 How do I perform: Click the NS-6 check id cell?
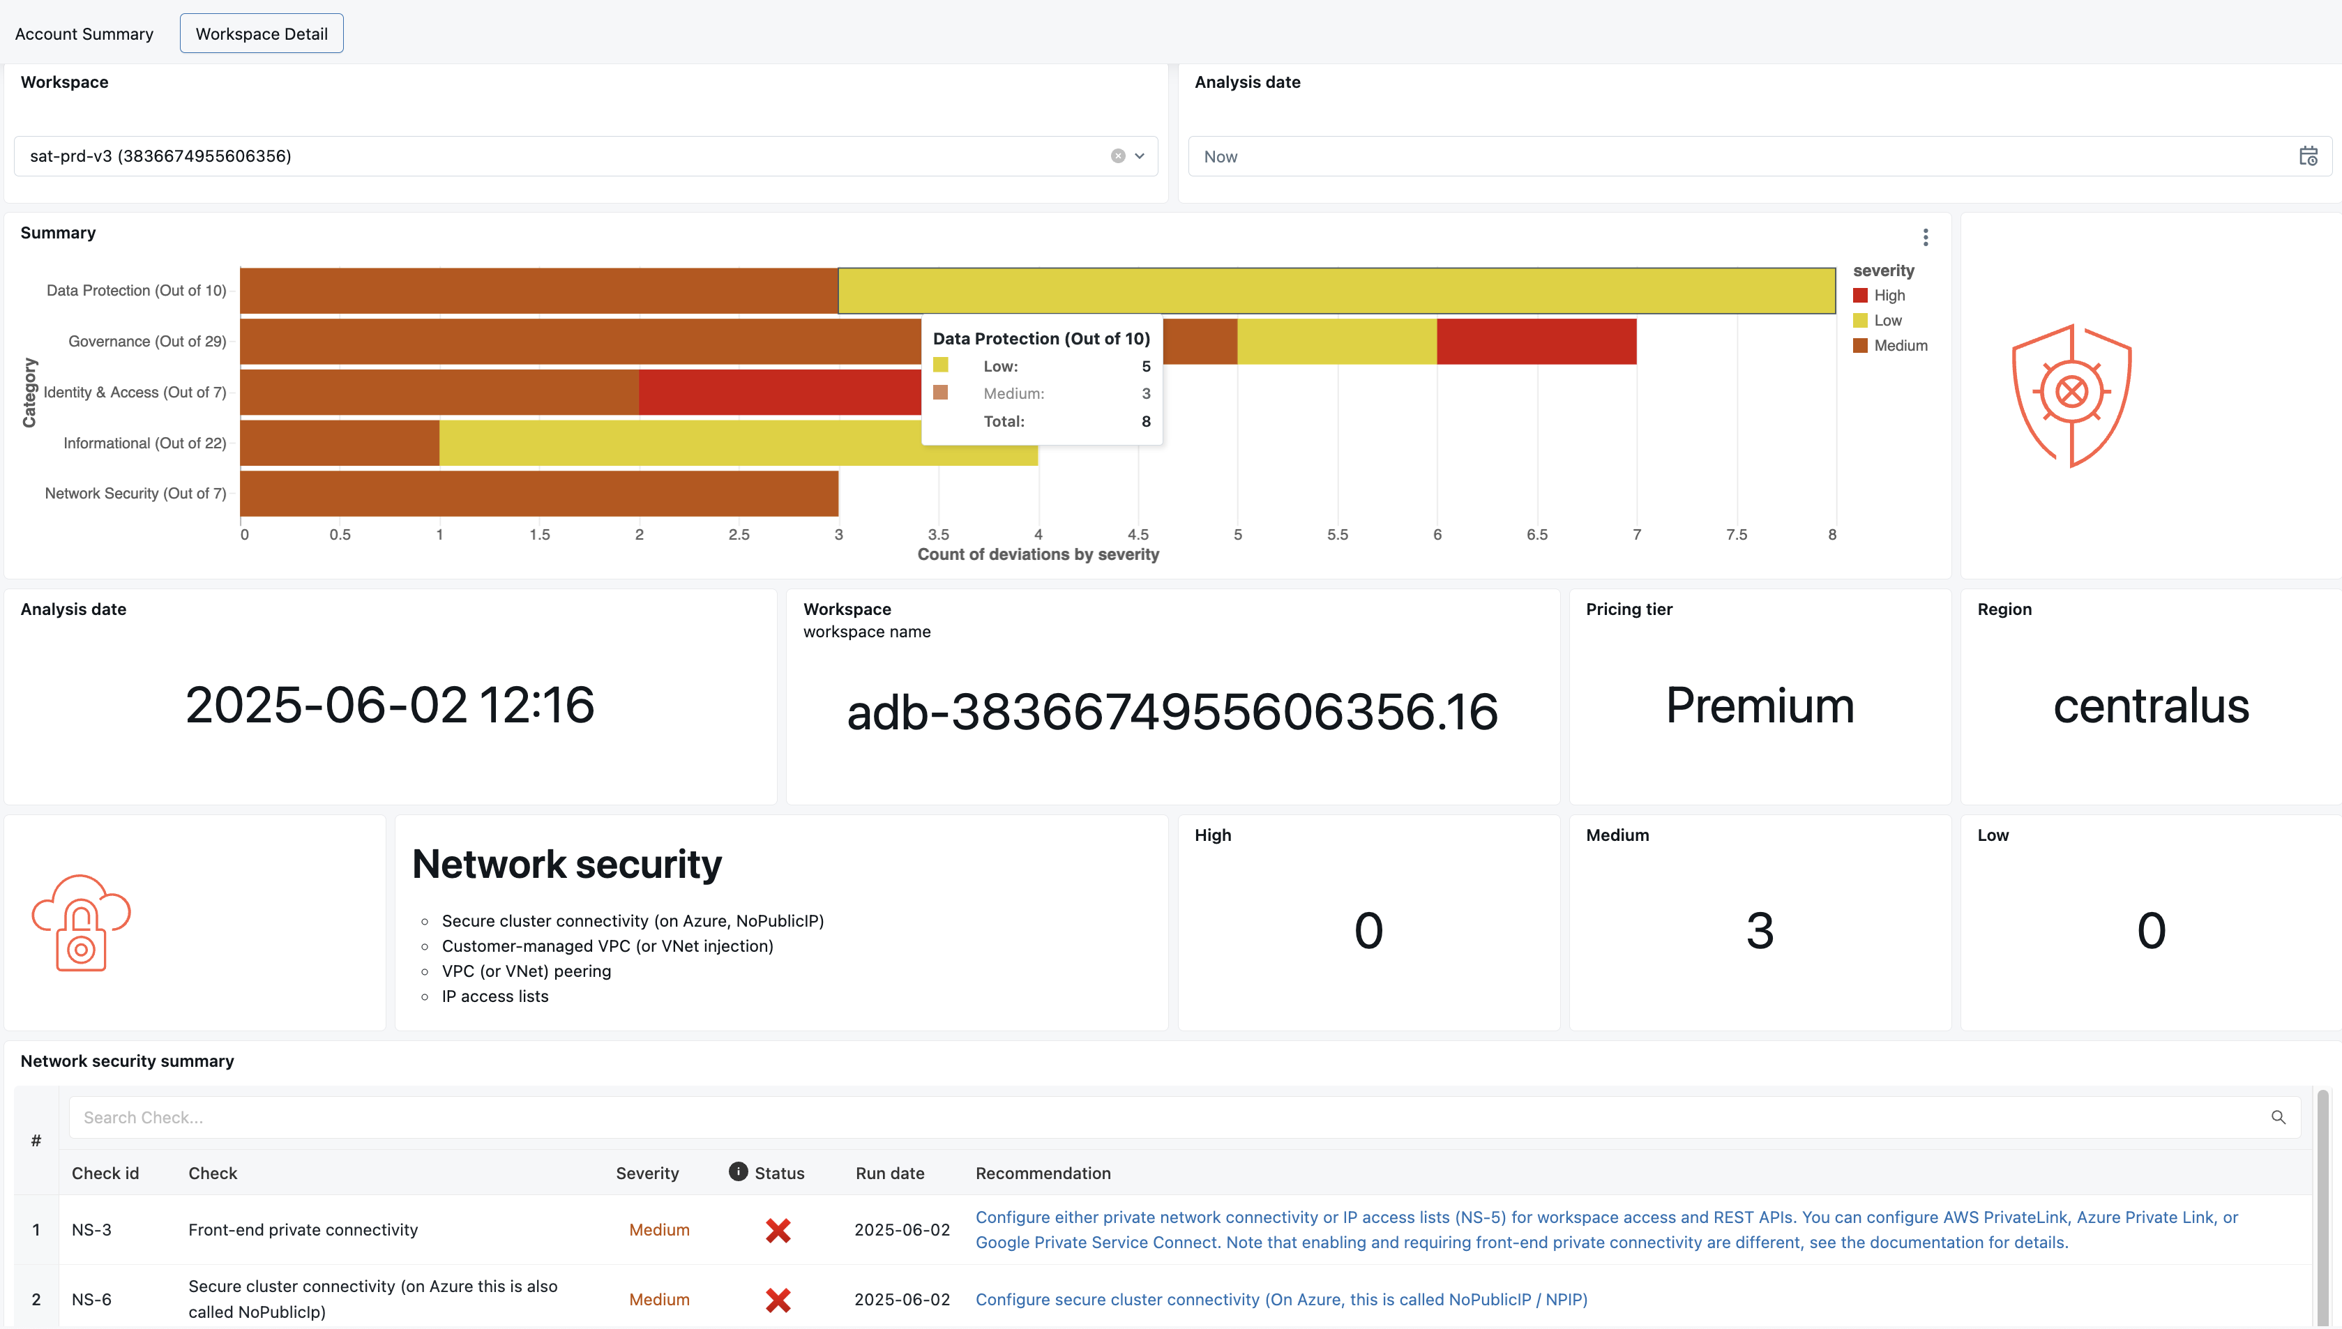click(91, 1300)
